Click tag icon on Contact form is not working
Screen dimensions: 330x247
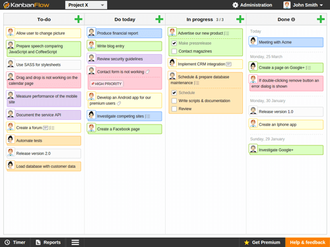click(x=148, y=72)
